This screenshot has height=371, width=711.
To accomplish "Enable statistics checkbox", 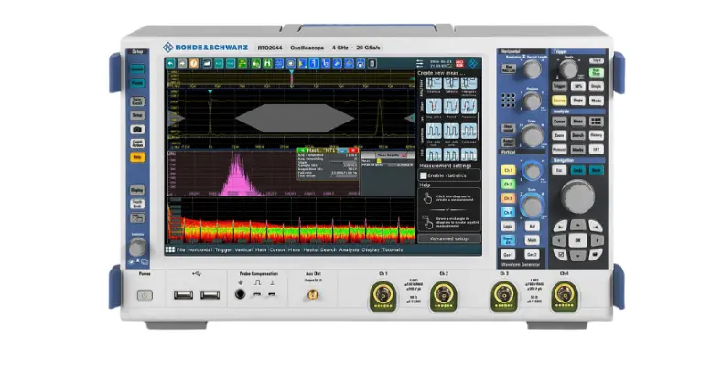I will 424,175.
